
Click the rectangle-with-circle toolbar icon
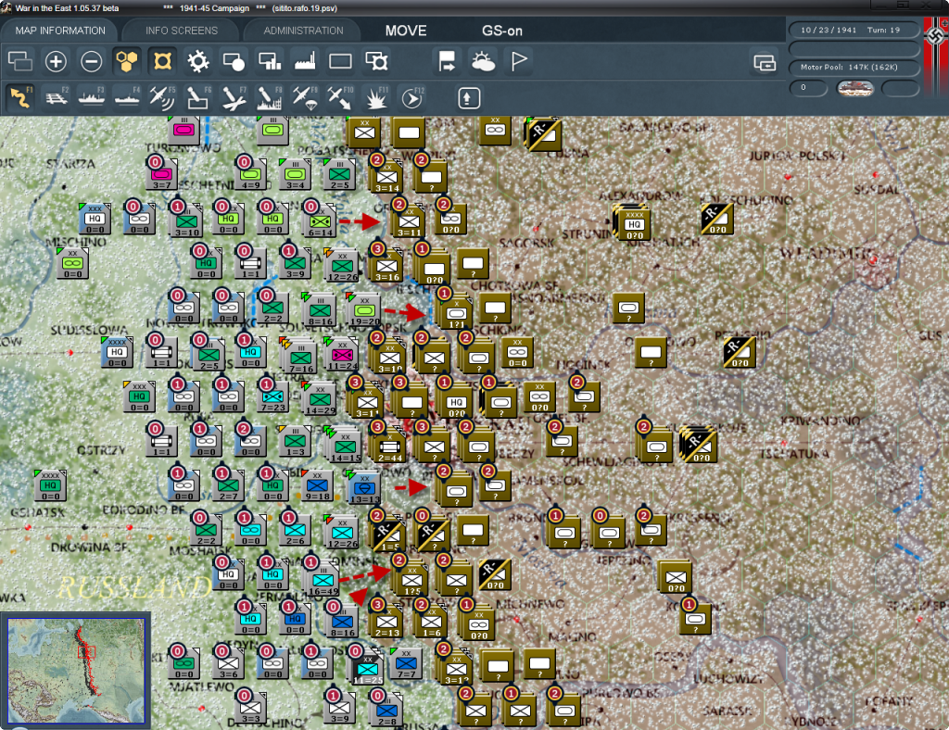point(234,61)
